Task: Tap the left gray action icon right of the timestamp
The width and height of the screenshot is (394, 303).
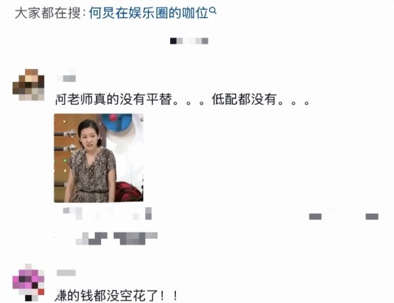Action: (x=315, y=216)
